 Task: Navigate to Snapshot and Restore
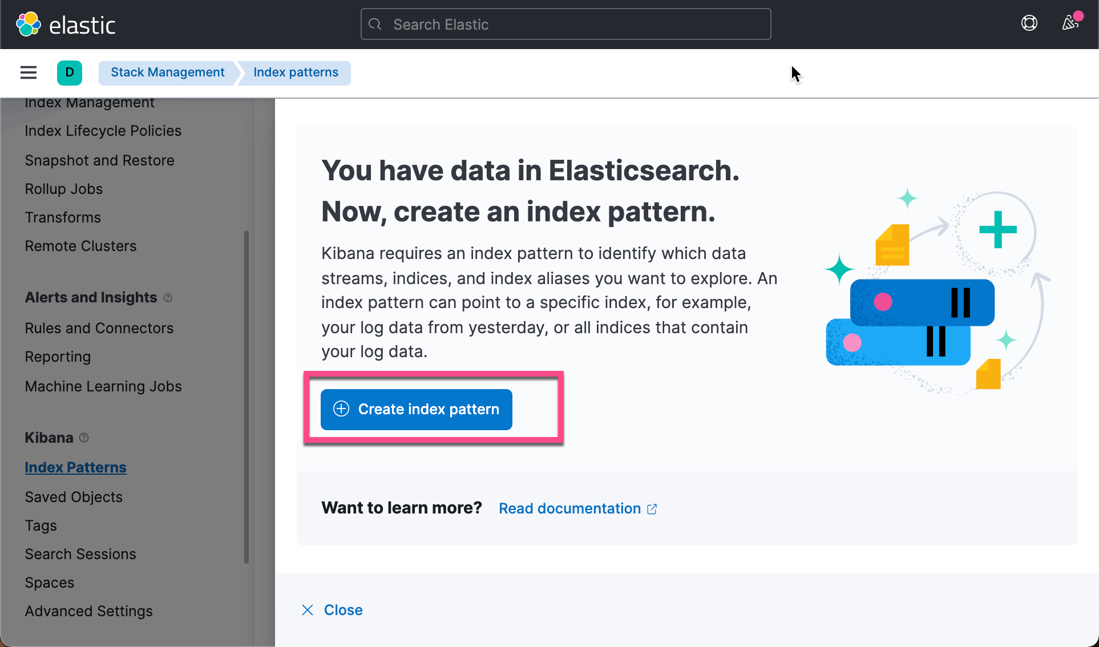[x=99, y=160]
